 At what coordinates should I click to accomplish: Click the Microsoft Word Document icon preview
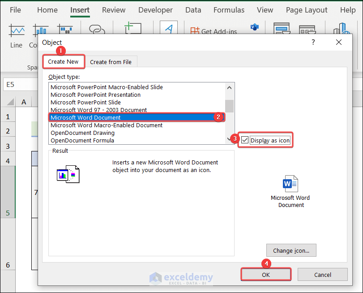[290, 191]
